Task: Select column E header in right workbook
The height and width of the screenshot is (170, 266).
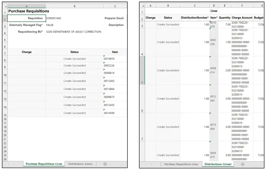Action: [225, 5]
